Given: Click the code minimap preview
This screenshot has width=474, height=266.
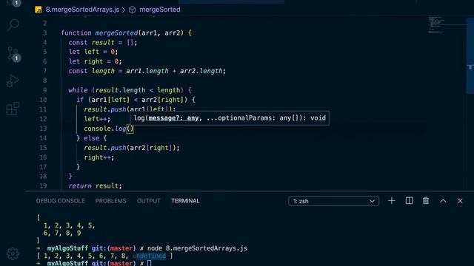Looking at the screenshot, I should pyautogui.click(x=436, y=24).
